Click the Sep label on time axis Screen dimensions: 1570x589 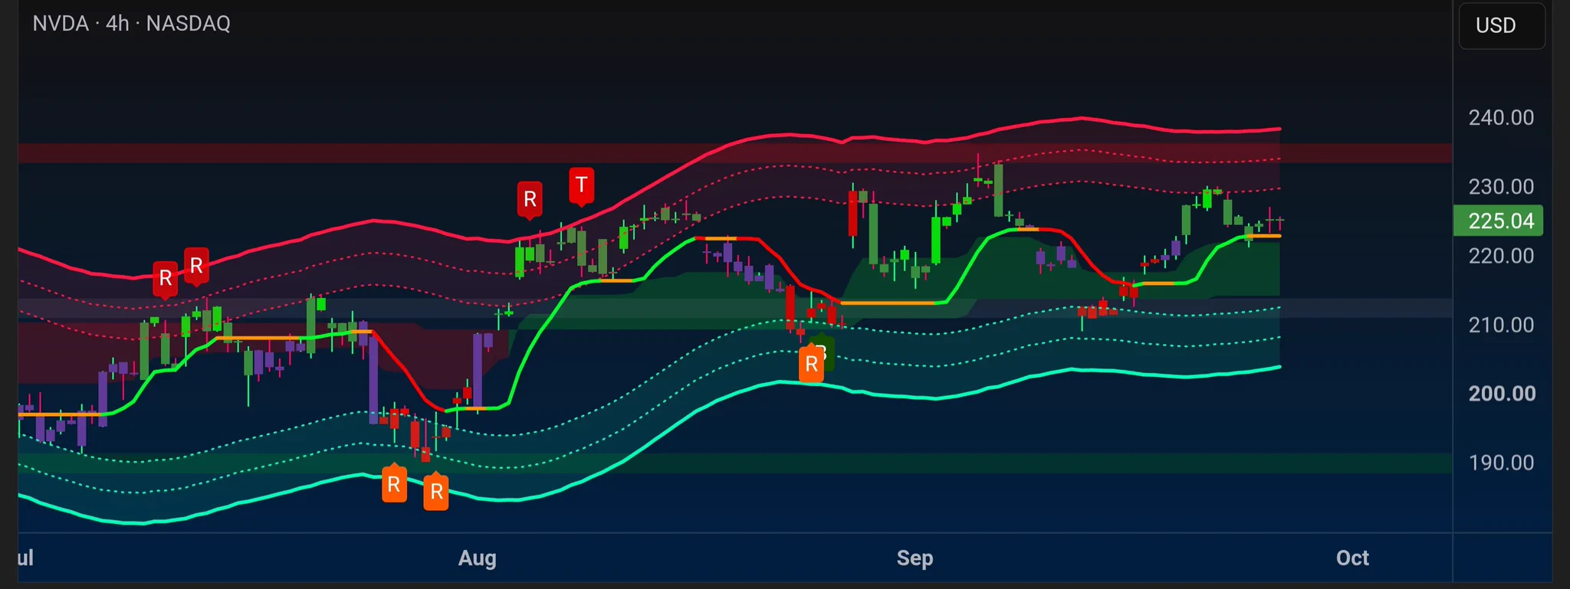915,558
